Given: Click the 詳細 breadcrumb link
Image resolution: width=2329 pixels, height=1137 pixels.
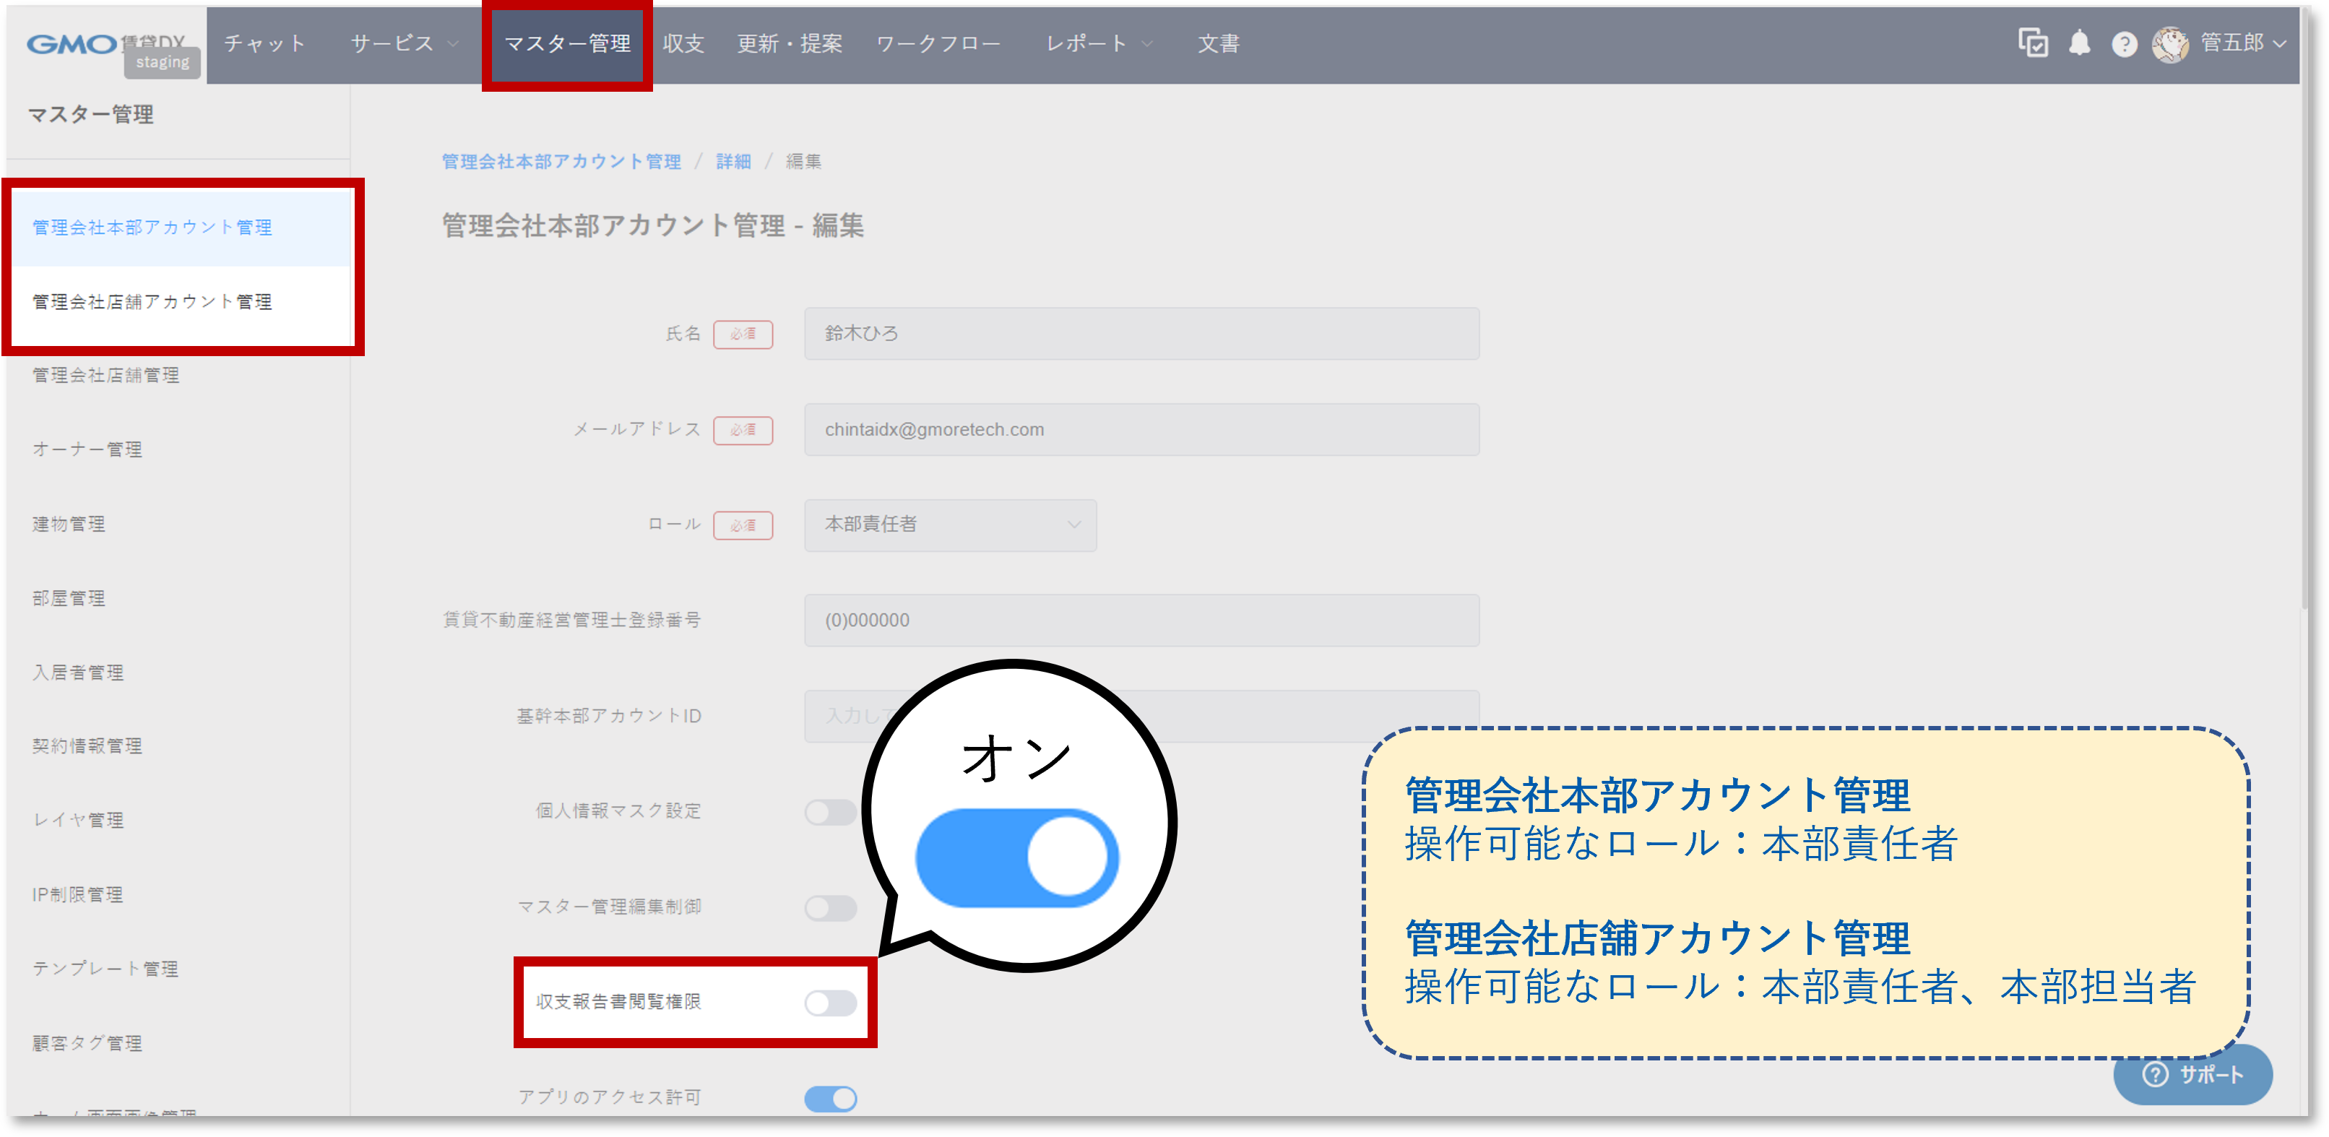Looking at the screenshot, I should coord(733,162).
